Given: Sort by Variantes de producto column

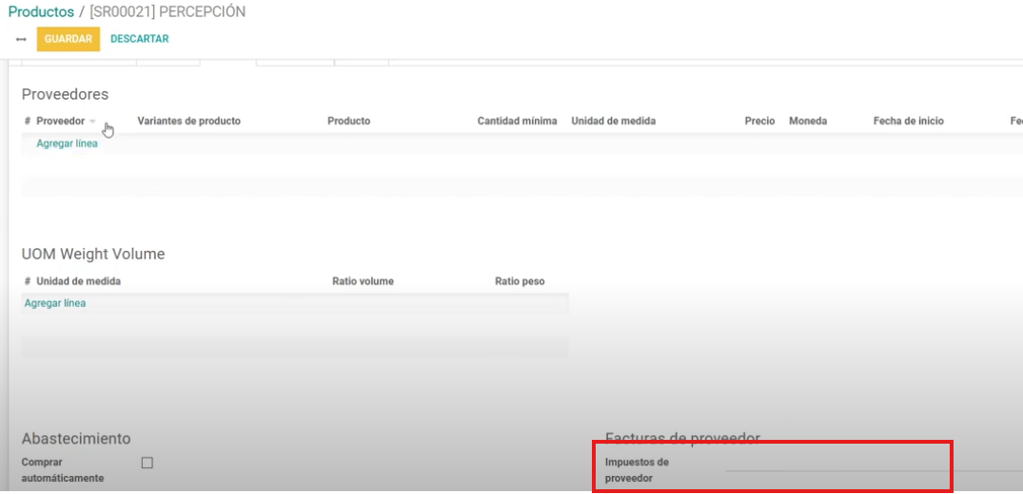Looking at the screenshot, I should (x=188, y=122).
